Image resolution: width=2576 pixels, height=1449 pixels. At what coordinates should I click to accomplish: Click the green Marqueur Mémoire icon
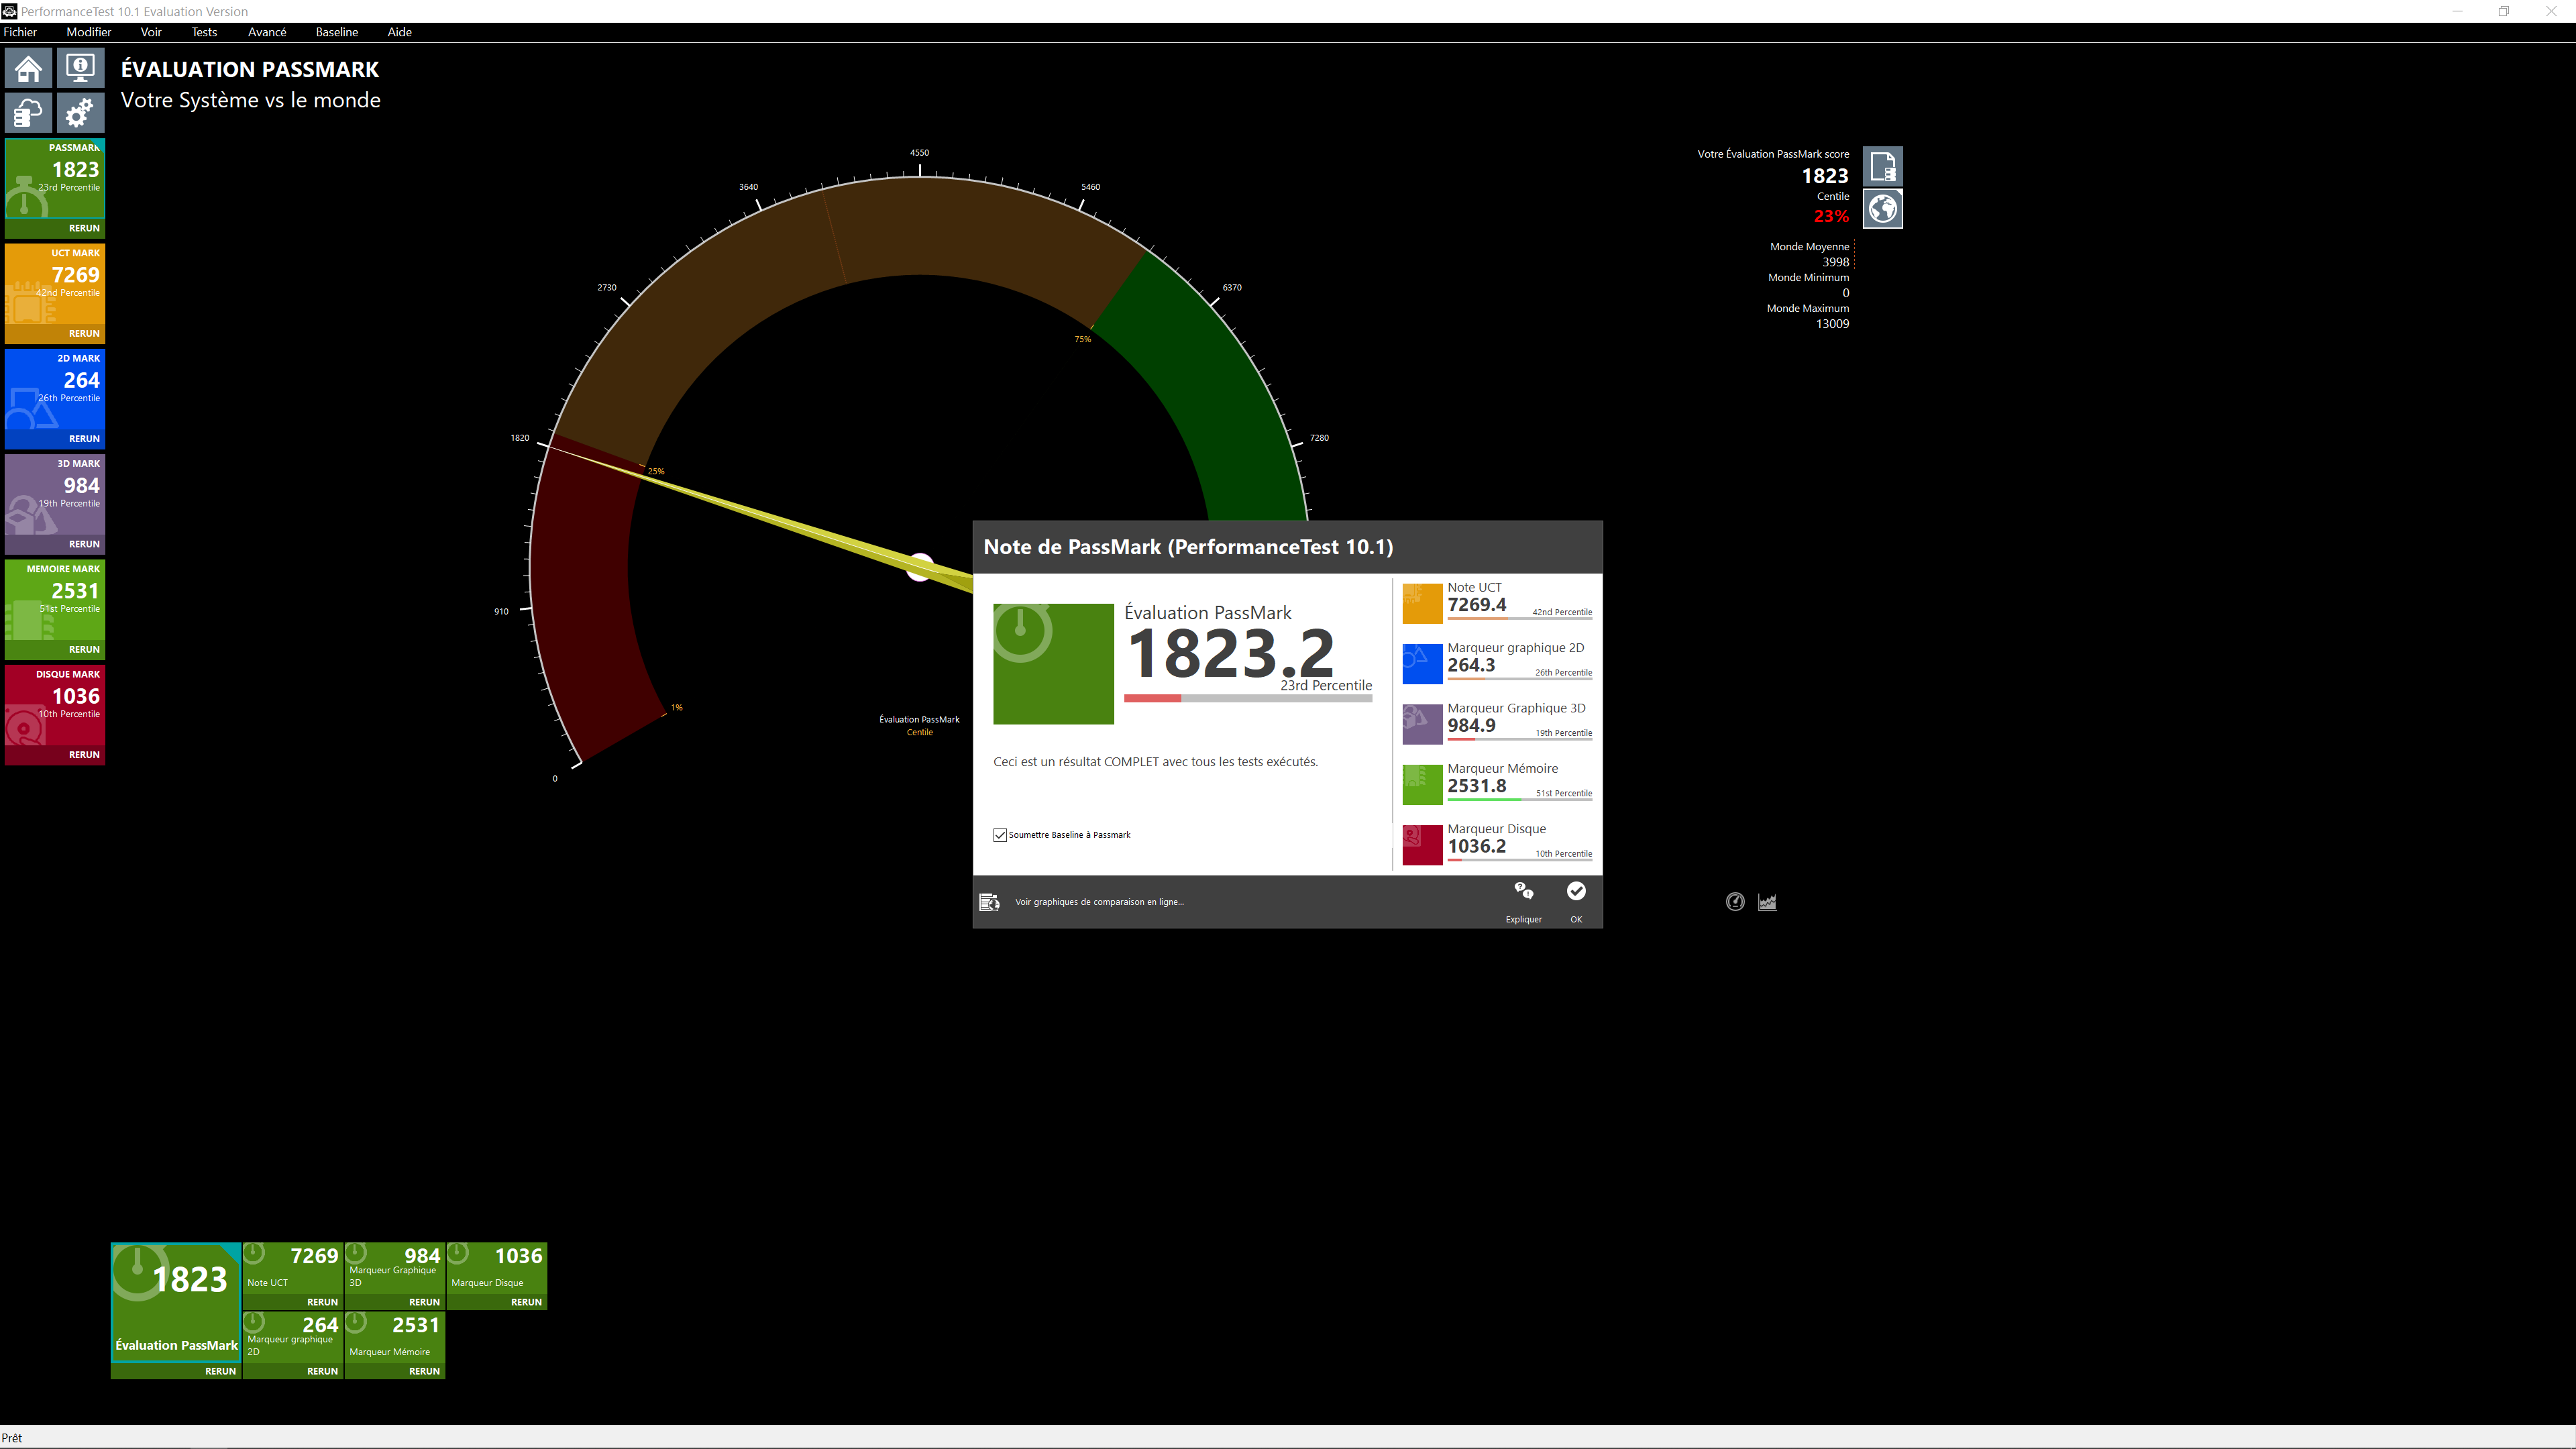(1422, 785)
